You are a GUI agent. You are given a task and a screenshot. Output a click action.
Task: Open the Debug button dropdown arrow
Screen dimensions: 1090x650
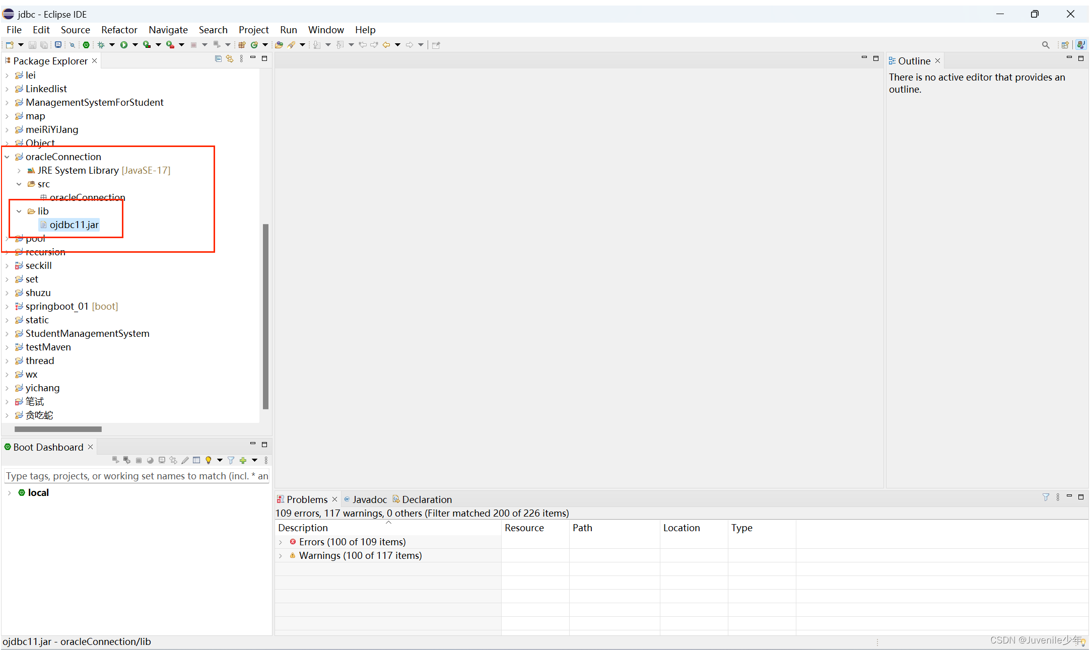[112, 45]
